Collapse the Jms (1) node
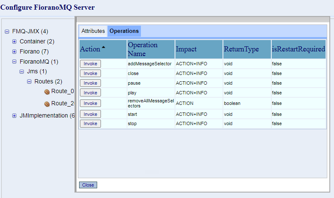334x198 pixels. point(22,72)
